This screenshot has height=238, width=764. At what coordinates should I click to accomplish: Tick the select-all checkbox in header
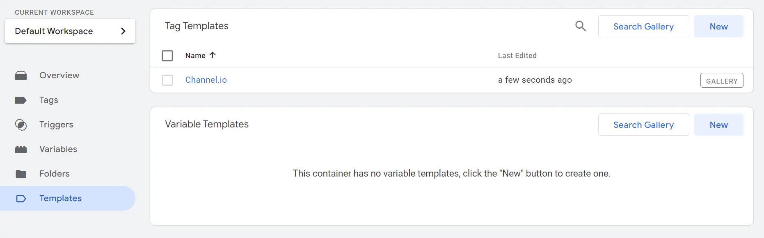coord(167,56)
